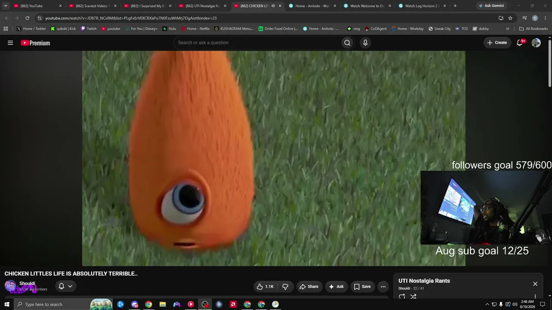
Task: Reload the page in Chrome
Action: [27, 18]
